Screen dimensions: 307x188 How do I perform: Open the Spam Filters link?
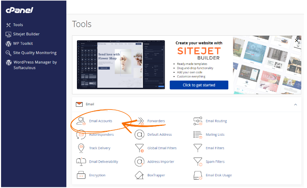(215, 162)
